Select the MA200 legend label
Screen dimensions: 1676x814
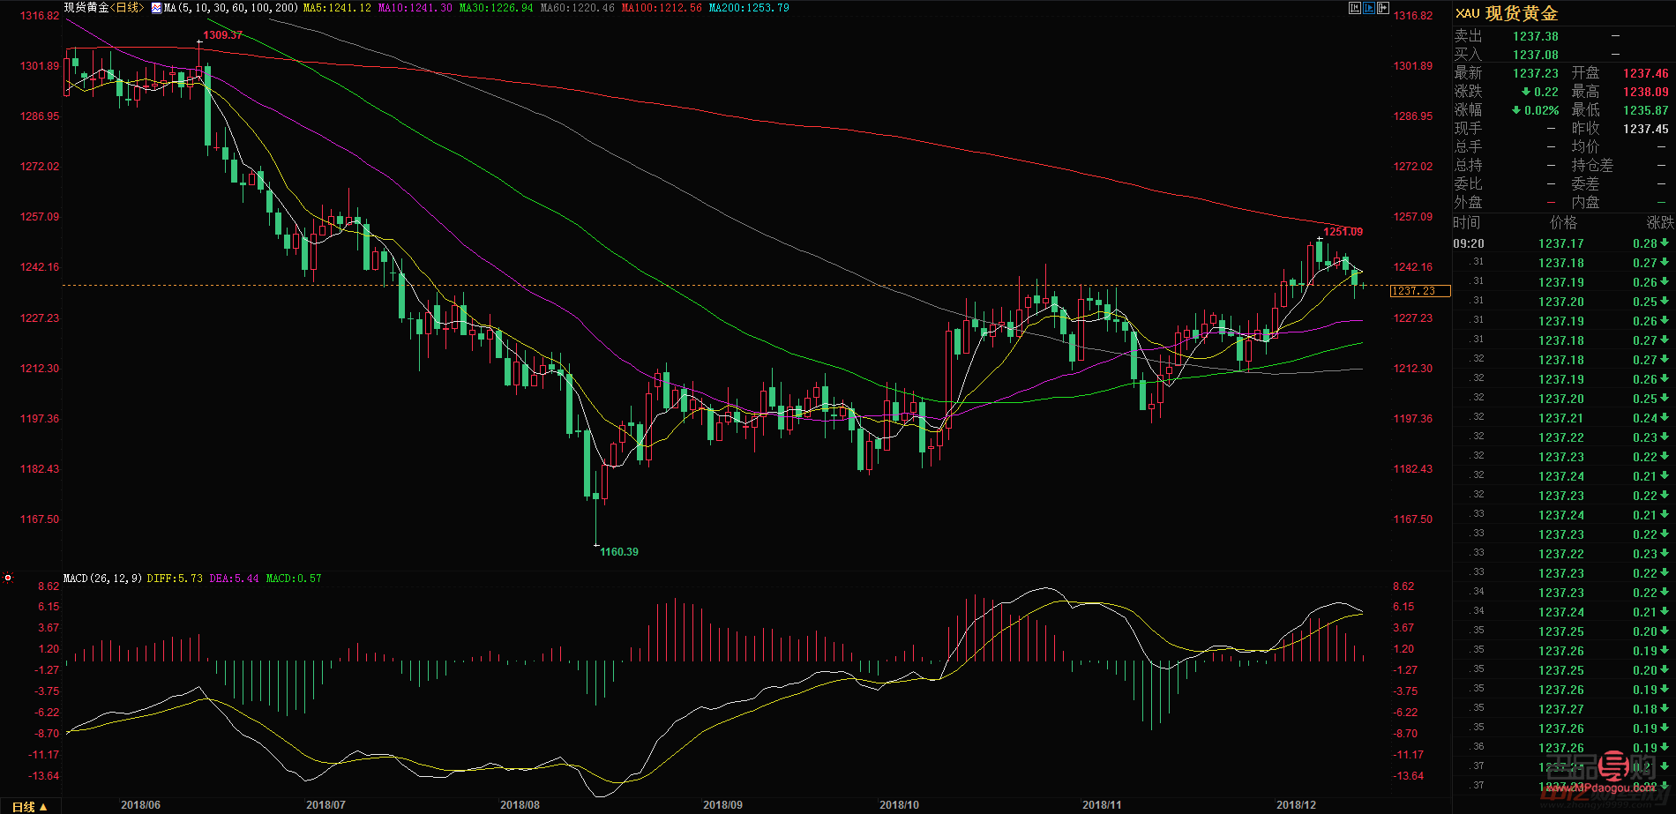tap(748, 8)
